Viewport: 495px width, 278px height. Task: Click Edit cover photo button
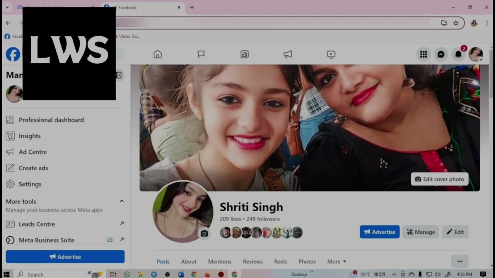click(439, 179)
